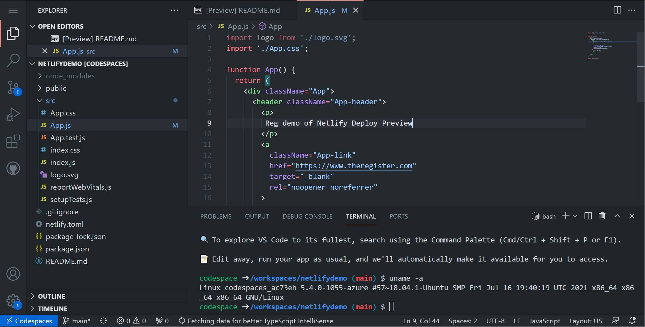Open the Extensions view
Screen dimensions: 645x327
(x=13, y=142)
